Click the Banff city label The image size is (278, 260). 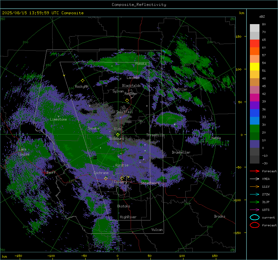click(51, 172)
